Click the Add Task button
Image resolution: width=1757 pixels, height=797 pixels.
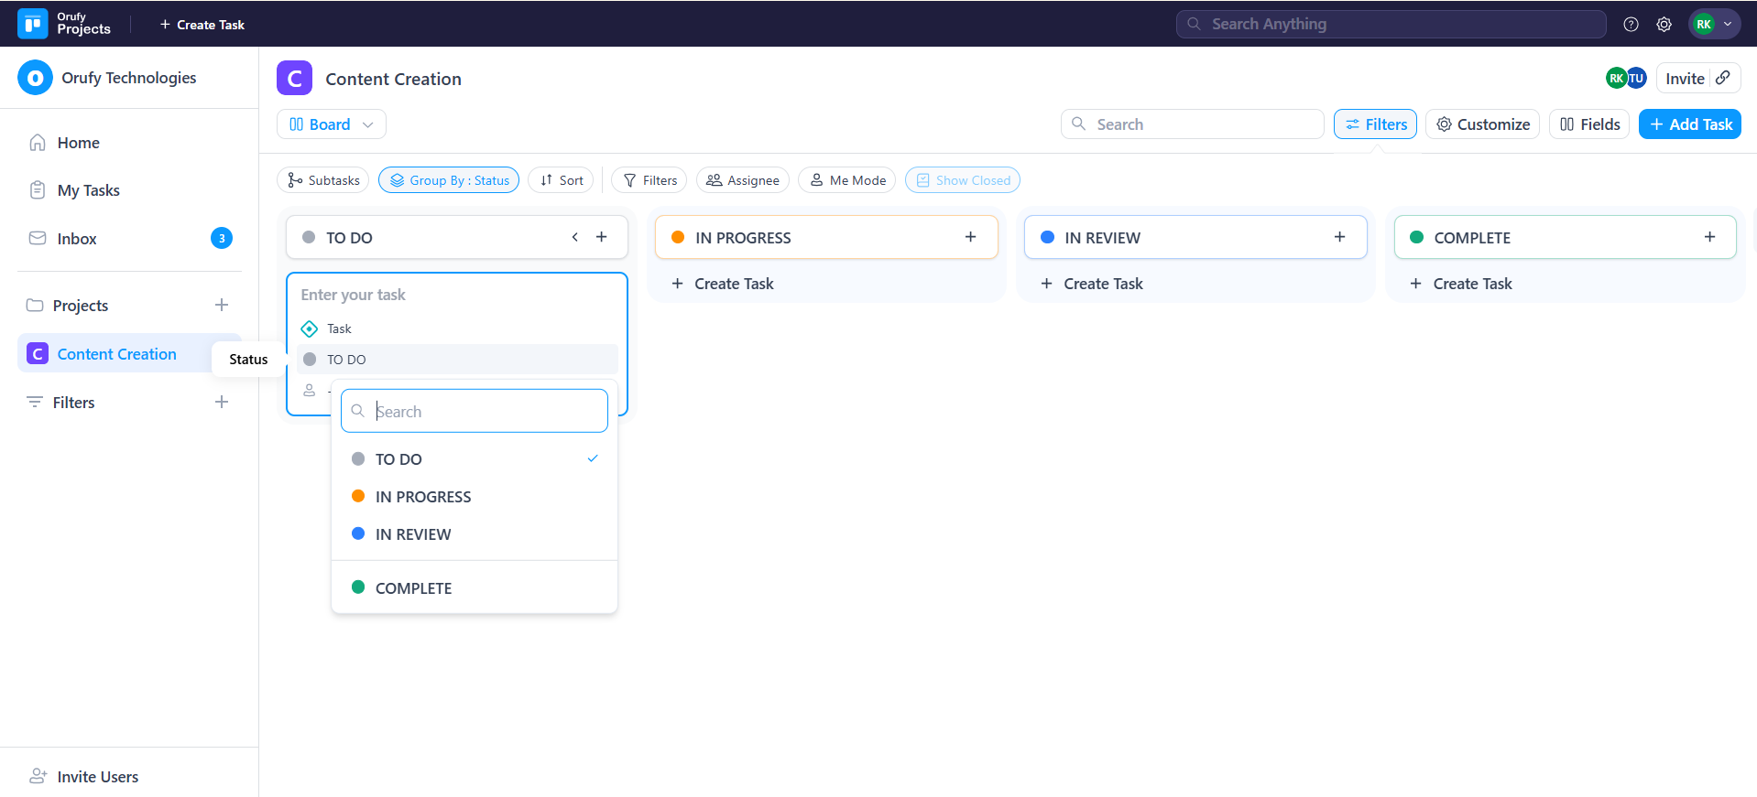1689,124
